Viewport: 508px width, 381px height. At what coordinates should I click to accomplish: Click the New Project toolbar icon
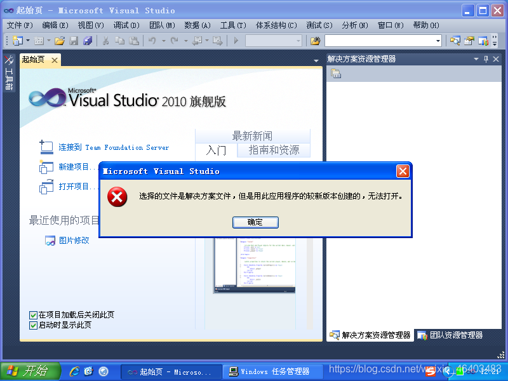point(18,41)
